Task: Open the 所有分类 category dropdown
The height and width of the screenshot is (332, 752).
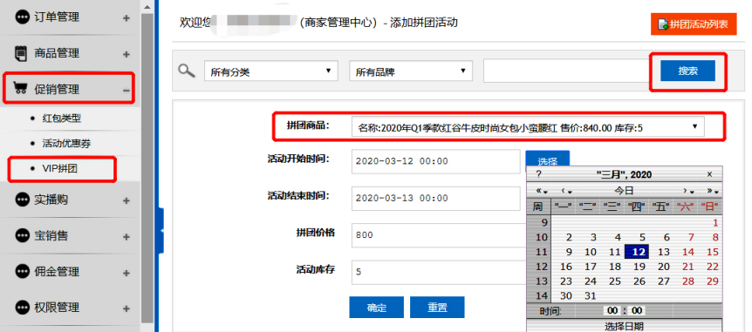Action: point(271,71)
